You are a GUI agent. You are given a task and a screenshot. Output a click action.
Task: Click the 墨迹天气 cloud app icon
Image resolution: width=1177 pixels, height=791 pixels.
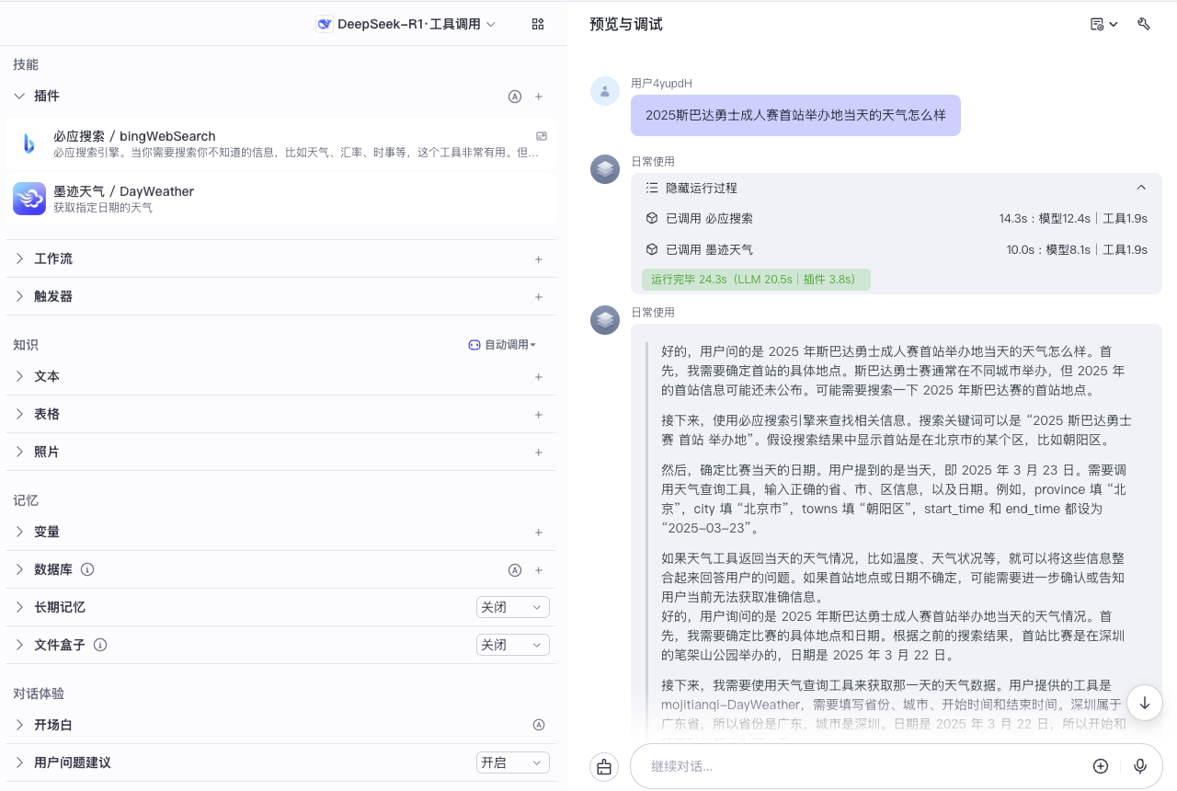tap(29, 199)
